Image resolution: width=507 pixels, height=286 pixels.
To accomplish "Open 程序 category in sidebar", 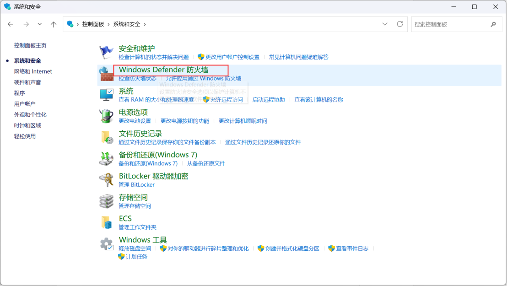I will click(x=19, y=93).
